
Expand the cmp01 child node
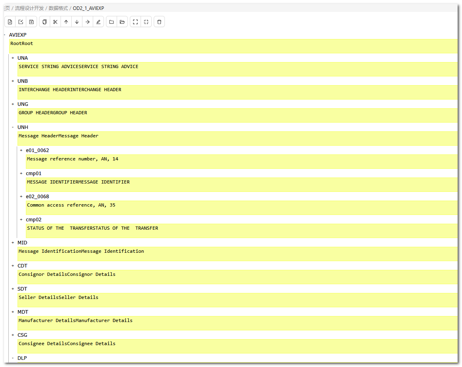pyautogui.click(x=21, y=174)
